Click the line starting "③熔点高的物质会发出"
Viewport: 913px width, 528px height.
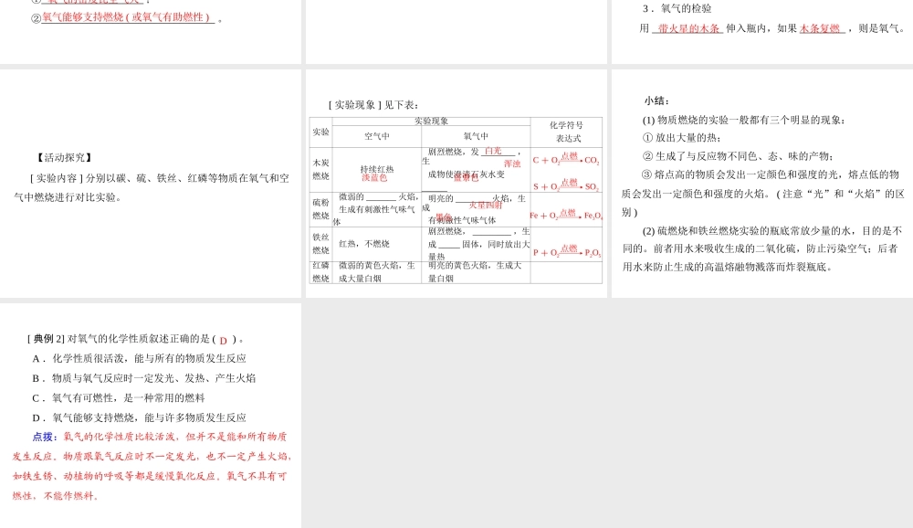770,174
